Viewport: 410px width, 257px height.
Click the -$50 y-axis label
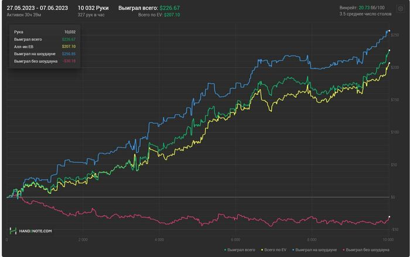(395, 229)
